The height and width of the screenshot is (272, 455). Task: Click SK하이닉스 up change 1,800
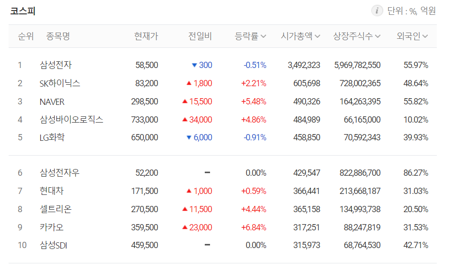(199, 83)
